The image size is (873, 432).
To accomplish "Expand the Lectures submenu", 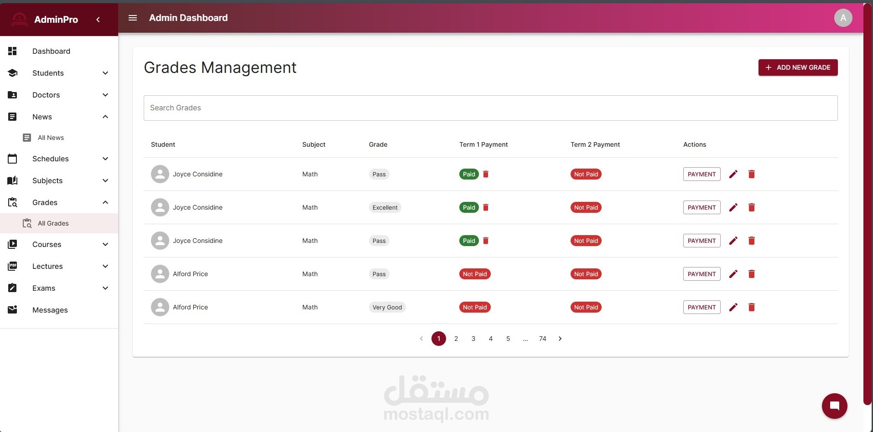I will click(105, 266).
